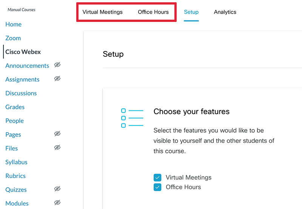The image size is (302, 209).
Task: Click the hidden-eye icon beside Files
Action: pos(57,147)
